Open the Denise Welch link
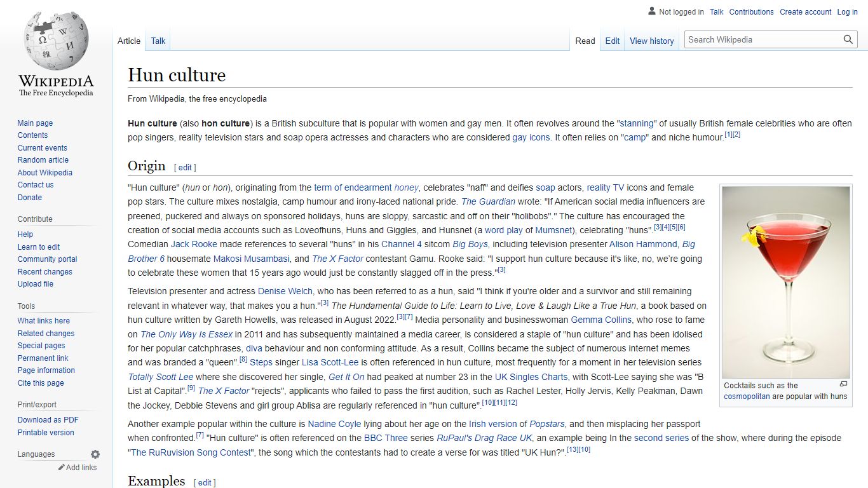868x488 pixels. (285, 291)
